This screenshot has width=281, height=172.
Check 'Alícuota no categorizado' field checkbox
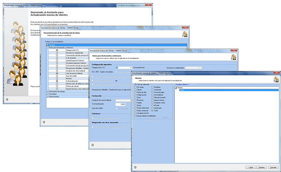[x=57, y=53]
